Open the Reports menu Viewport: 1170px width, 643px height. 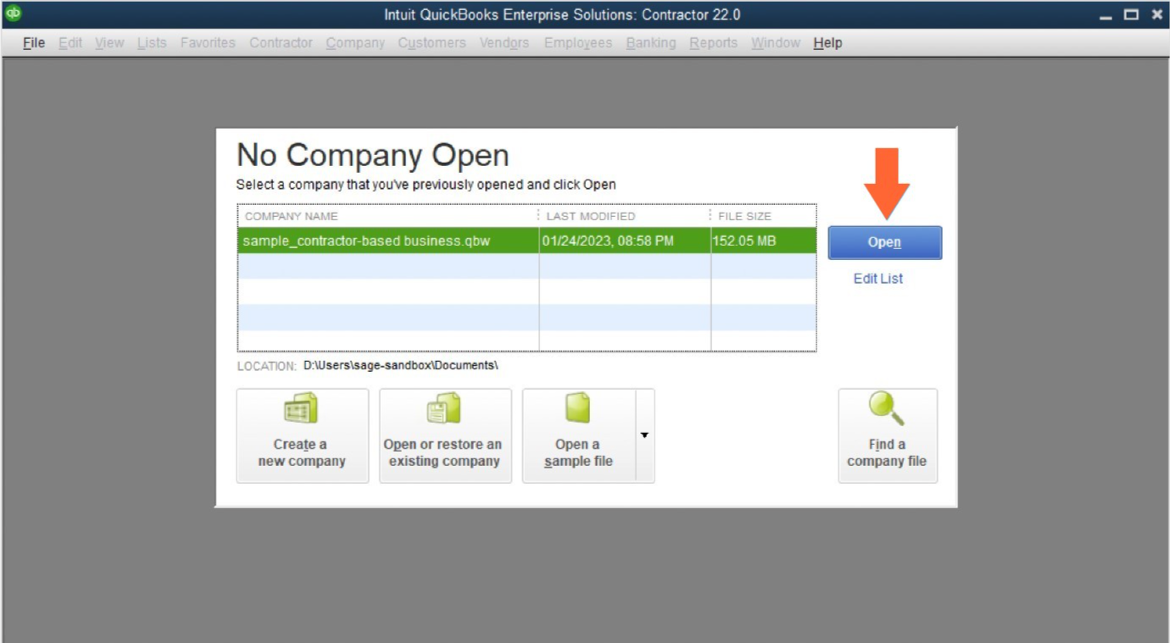pyautogui.click(x=713, y=42)
